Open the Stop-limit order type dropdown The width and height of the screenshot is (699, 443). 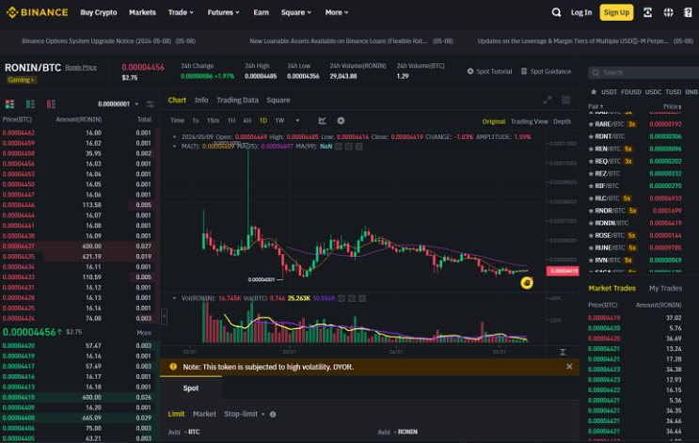click(x=245, y=414)
